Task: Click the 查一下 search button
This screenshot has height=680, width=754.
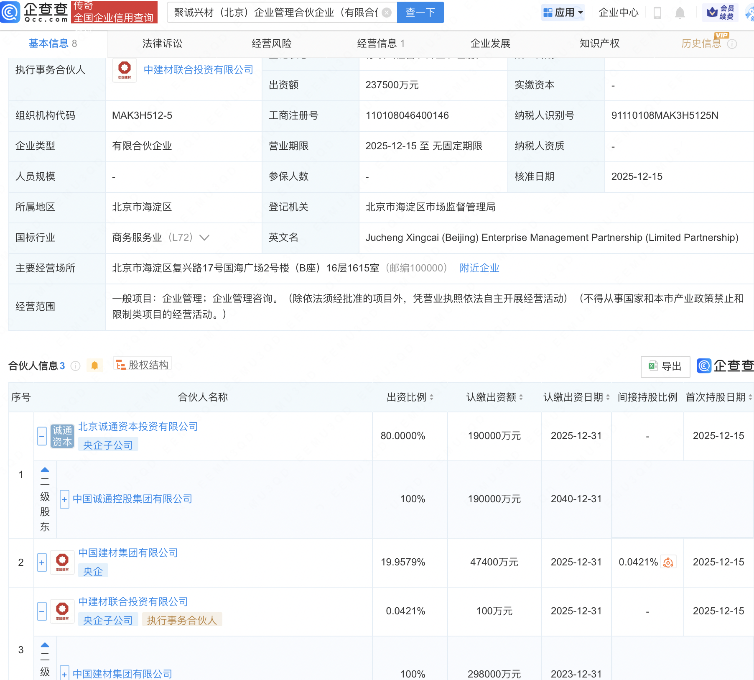Action: click(420, 13)
